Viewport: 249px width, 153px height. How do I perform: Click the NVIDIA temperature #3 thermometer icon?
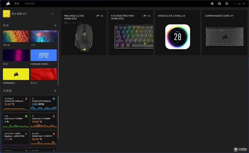(54, 134)
